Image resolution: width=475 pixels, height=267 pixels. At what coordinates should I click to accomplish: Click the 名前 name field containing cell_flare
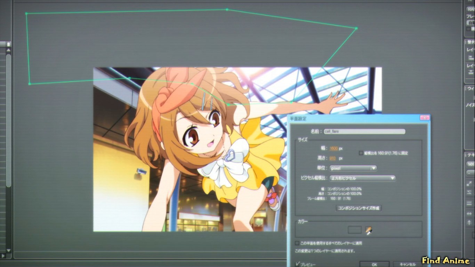[x=364, y=131]
